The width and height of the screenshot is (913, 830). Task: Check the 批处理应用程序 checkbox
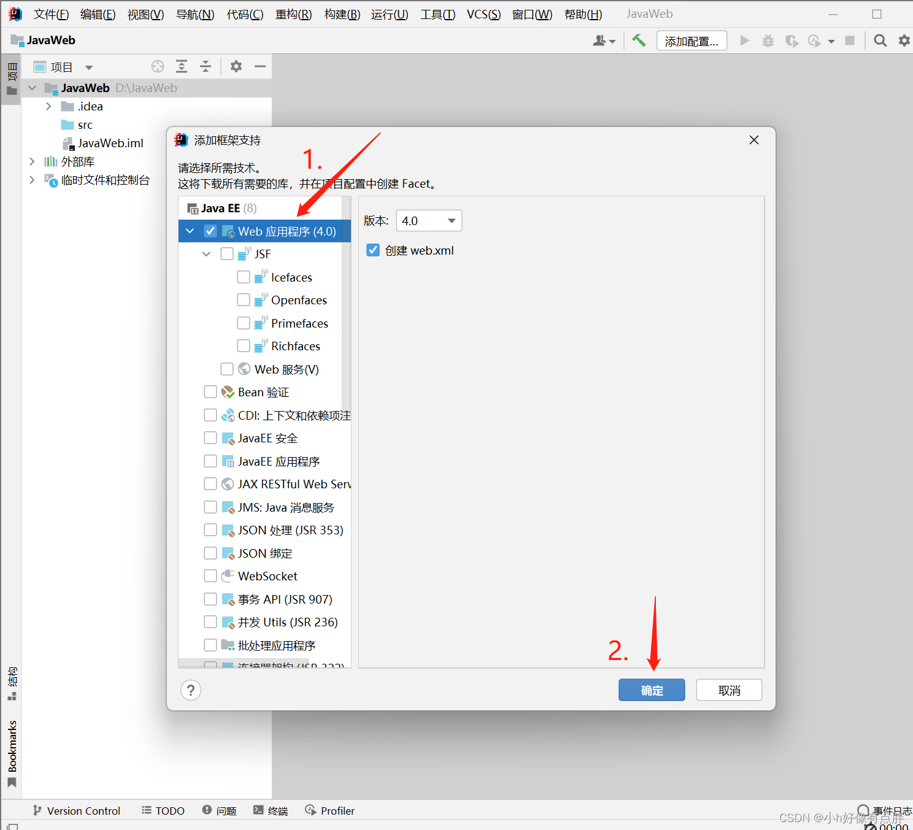pos(210,645)
